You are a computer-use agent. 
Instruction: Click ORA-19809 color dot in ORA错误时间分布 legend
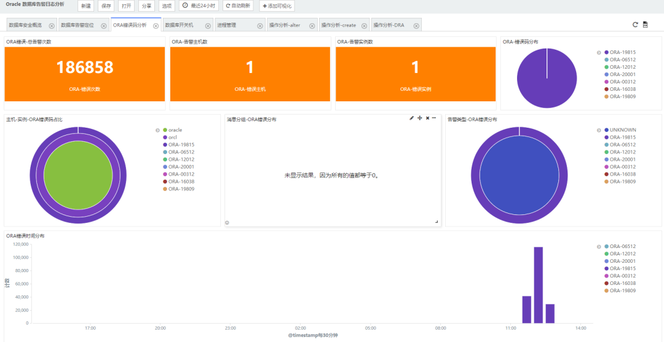click(x=606, y=291)
